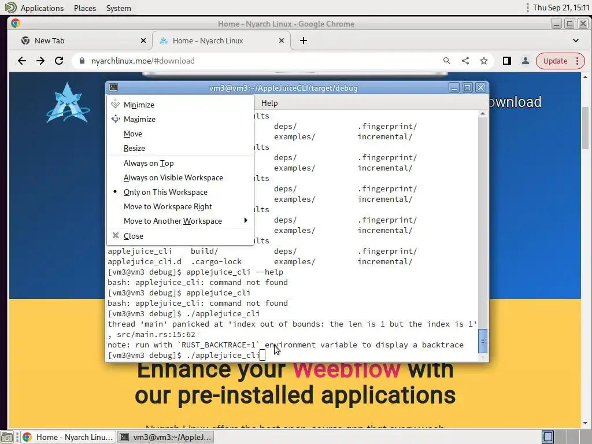
Task: Click the terminal taskbar button
Action: [166, 437]
